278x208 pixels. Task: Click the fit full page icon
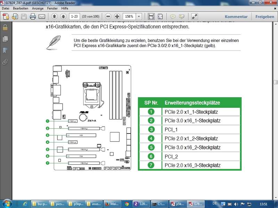click(x=160, y=17)
